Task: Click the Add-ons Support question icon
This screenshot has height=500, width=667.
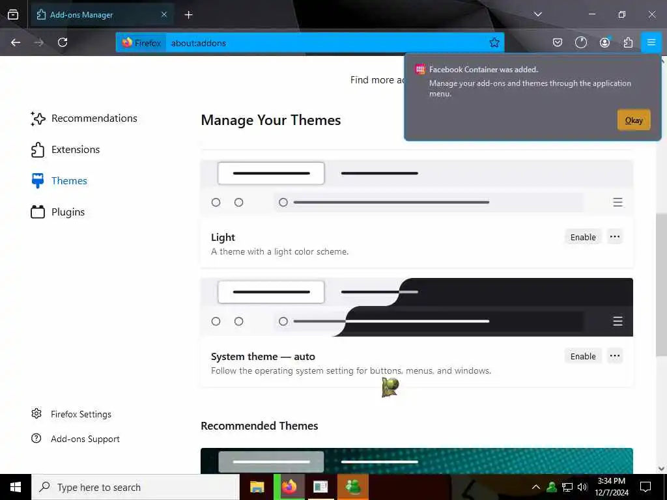Action: (x=36, y=438)
